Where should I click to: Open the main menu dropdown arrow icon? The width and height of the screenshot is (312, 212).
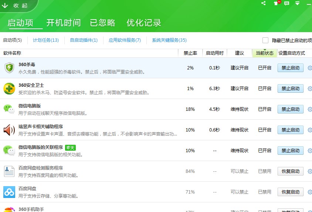[x=298, y=3]
